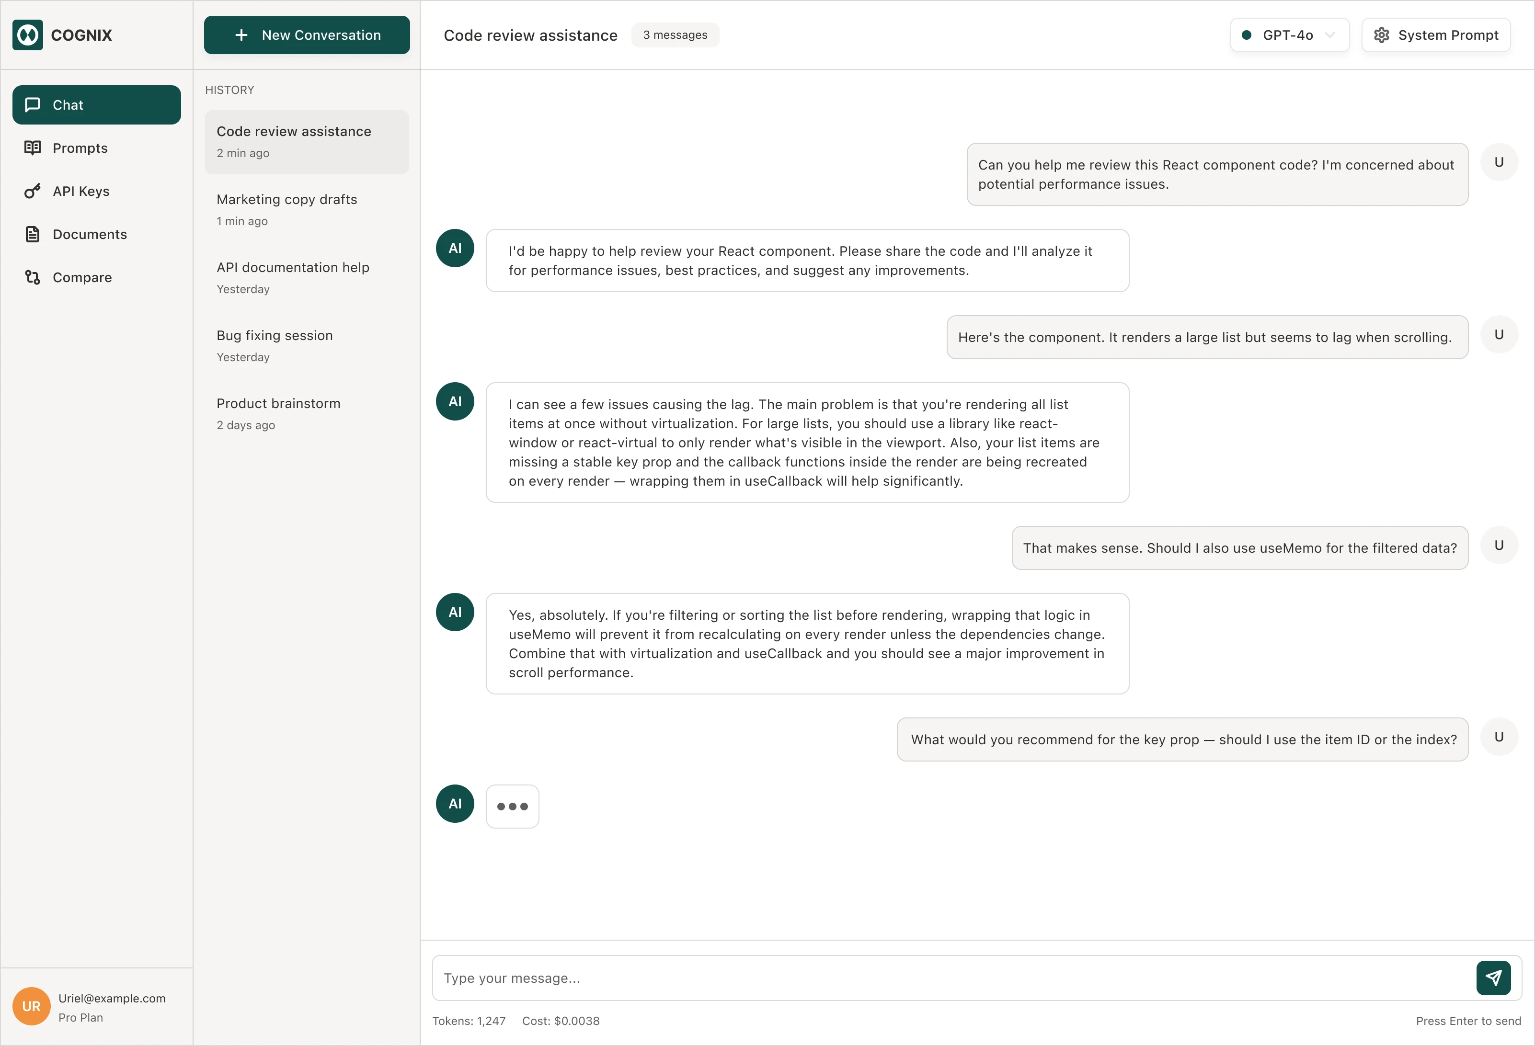Start a New Conversation
1535x1046 pixels.
click(307, 35)
